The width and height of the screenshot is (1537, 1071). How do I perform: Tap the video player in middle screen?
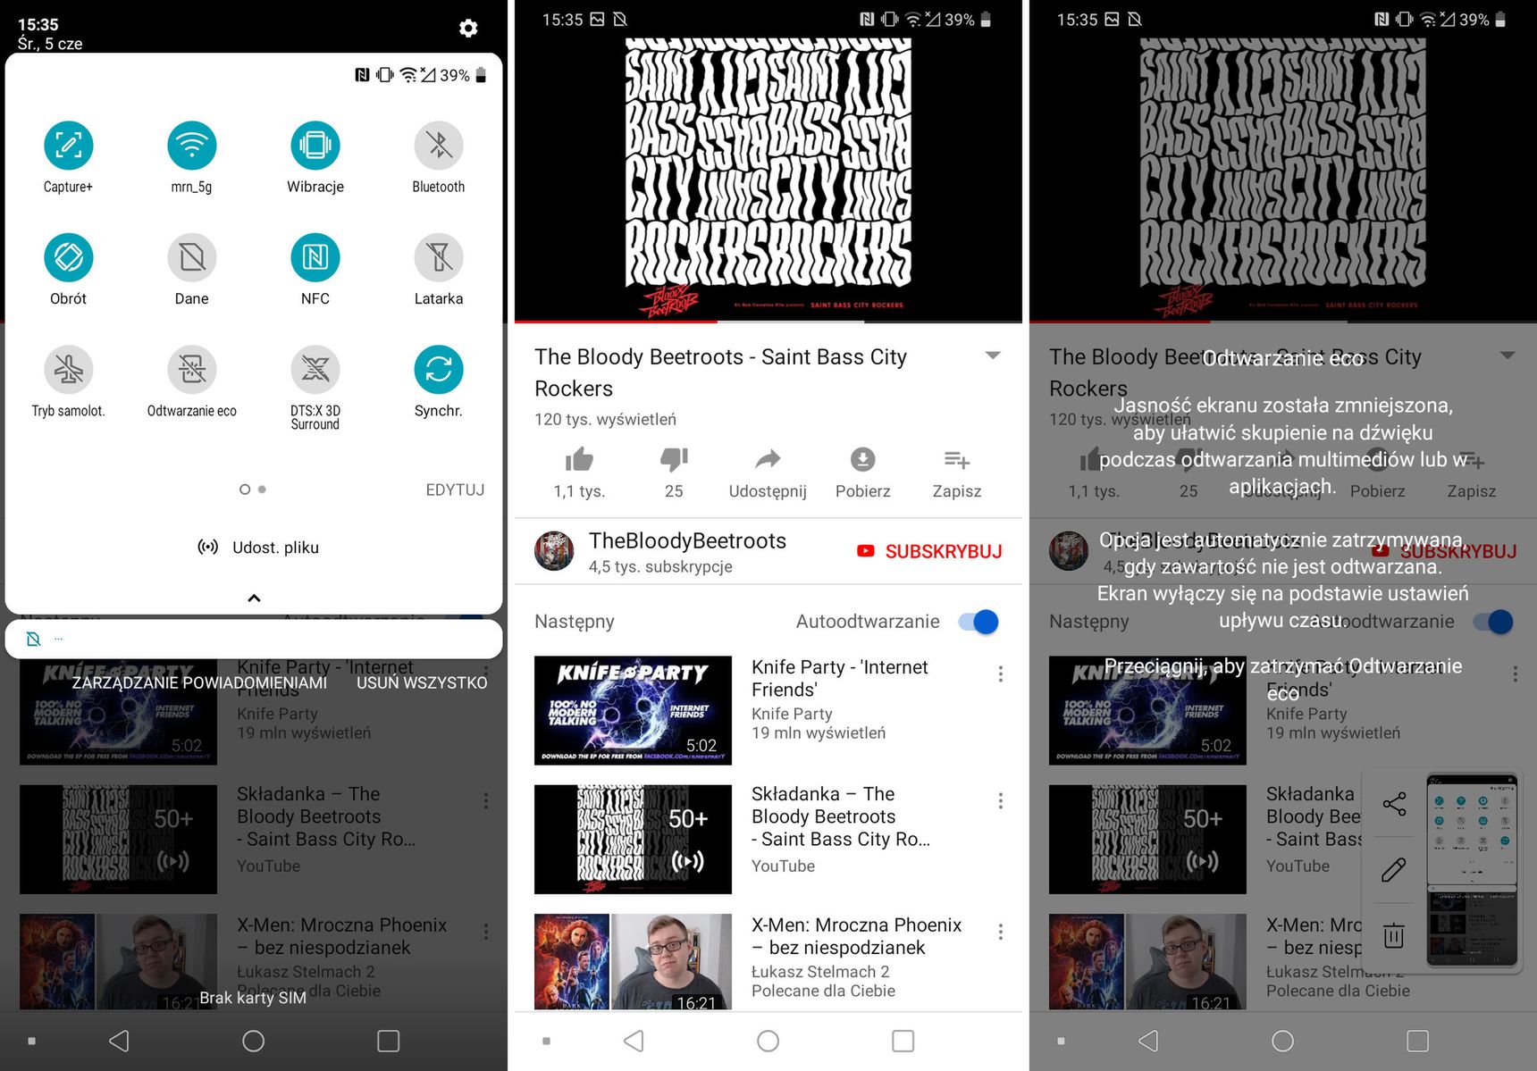click(768, 178)
